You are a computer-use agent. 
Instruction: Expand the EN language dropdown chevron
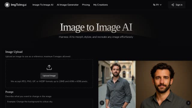[x=161, y=5]
